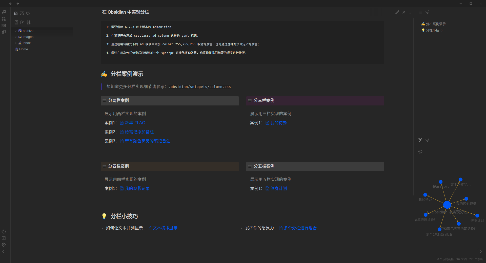The image size is (486, 263).
Task: Open the 我的待办 link
Action: pos(278,123)
